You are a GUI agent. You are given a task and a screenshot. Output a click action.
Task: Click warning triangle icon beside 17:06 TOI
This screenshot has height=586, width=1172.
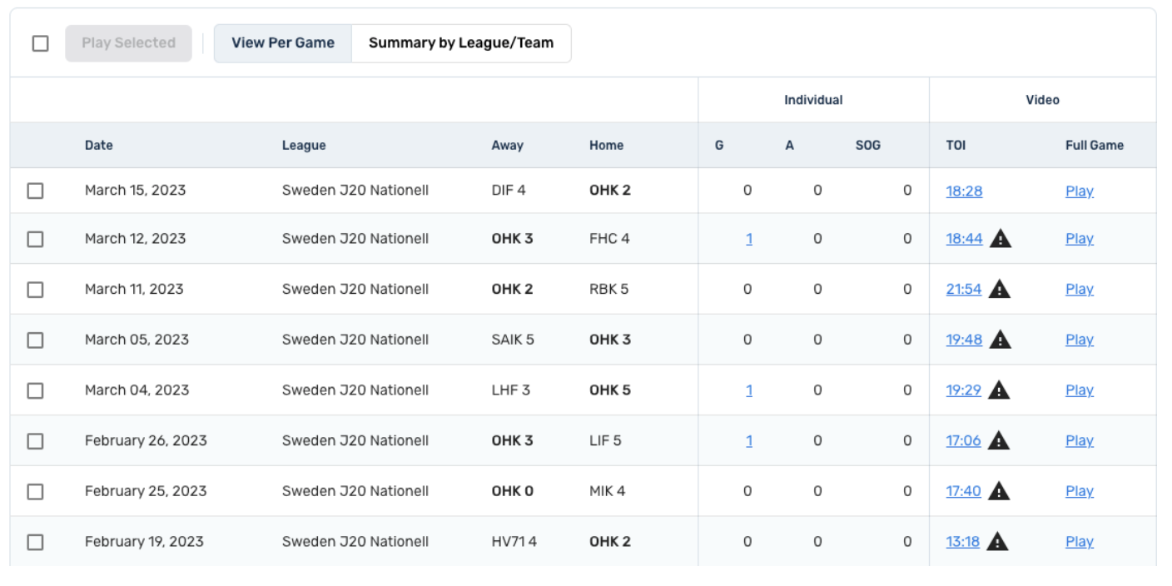click(x=999, y=441)
